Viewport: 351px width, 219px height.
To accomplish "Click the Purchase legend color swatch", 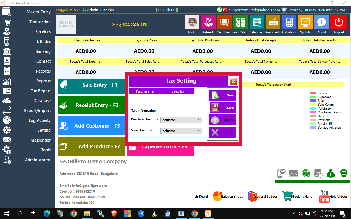I will click(313, 108).
